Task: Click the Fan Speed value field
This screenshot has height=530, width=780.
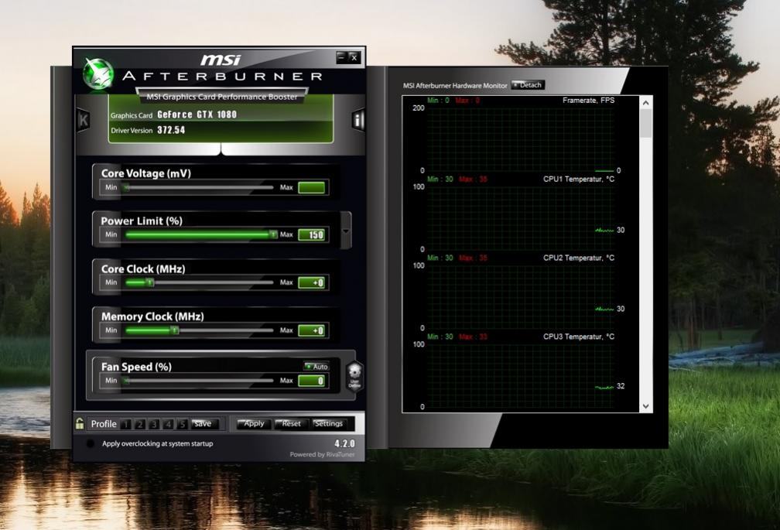Action: point(311,381)
